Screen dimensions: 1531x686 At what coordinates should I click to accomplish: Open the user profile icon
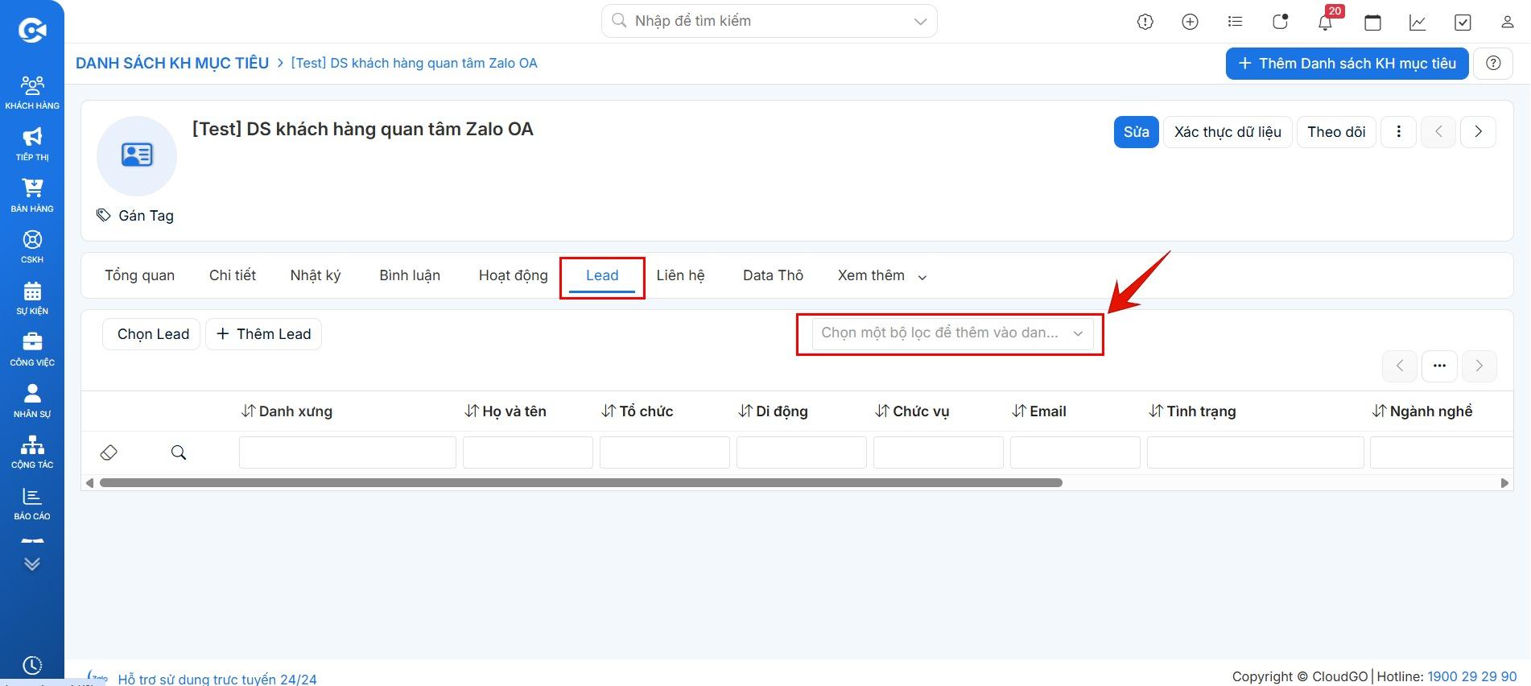tap(1508, 22)
